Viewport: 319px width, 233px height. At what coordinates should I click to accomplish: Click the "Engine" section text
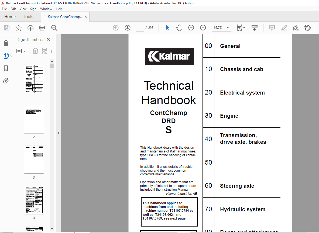point(229,116)
